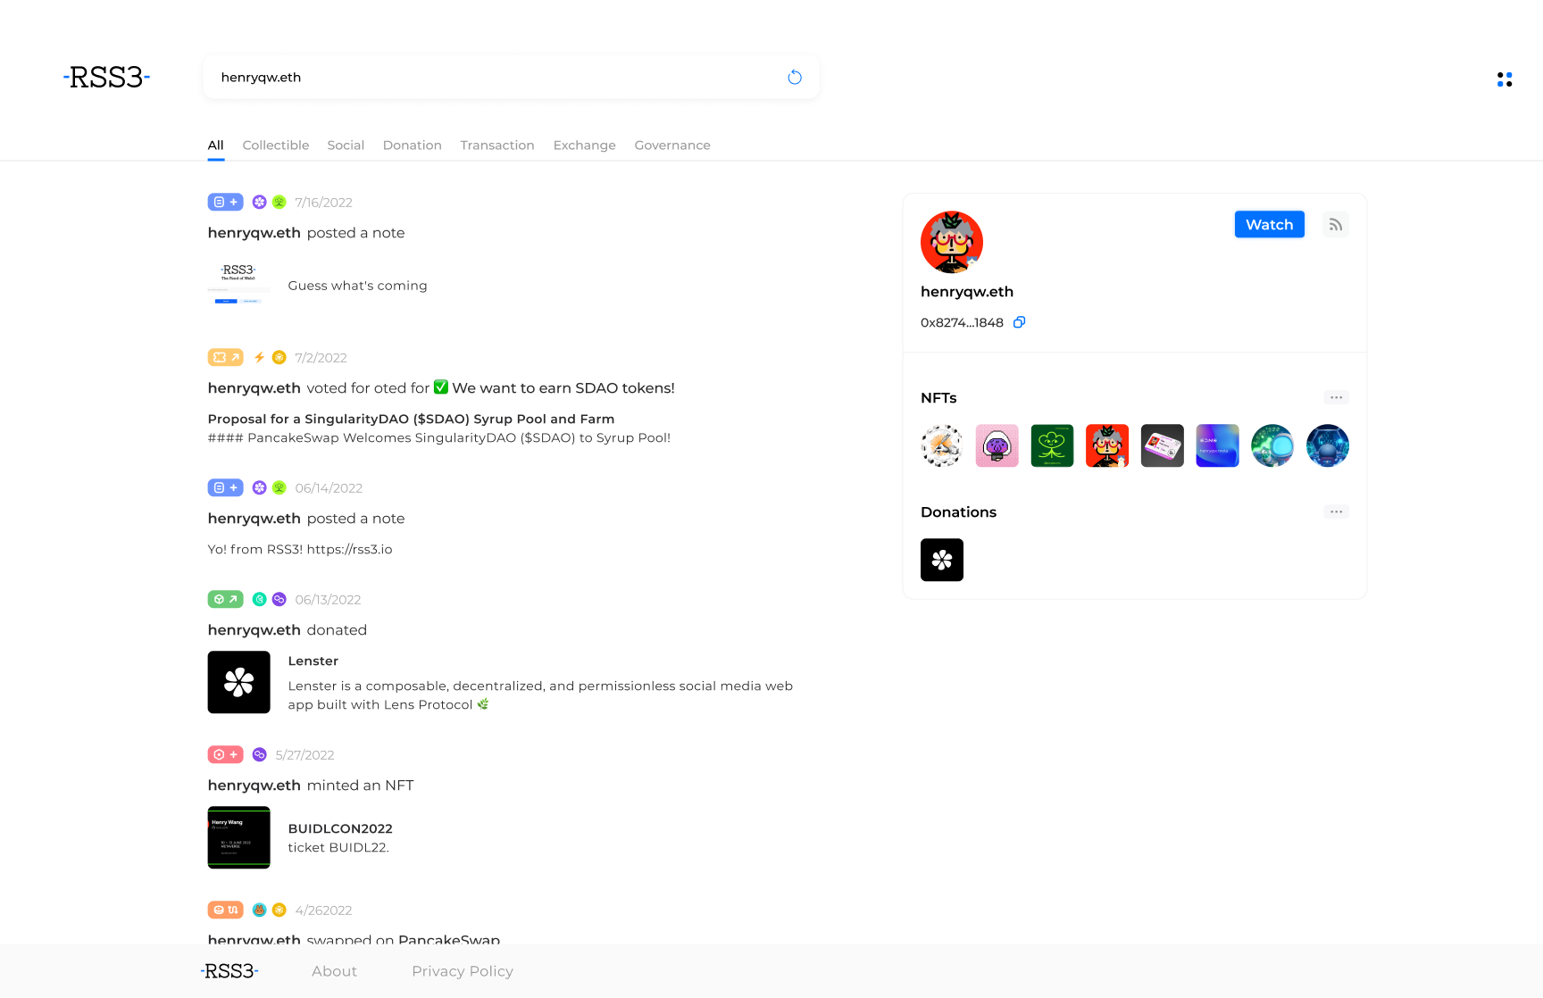Viewport: 1543px width, 998px height.
Task: Select the Donation filter tab
Action: pyautogui.click(x=412, y=145)
